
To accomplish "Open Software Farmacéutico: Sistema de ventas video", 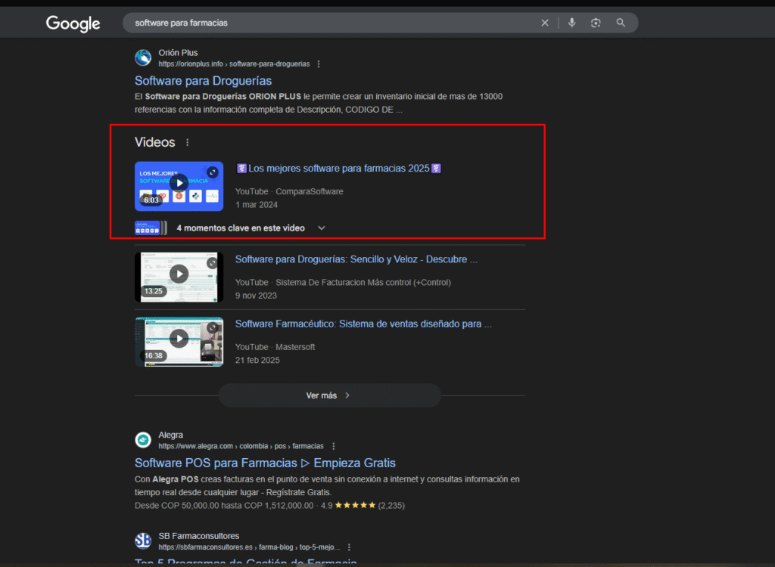I will pyautogui.click(x=363, y=324).
